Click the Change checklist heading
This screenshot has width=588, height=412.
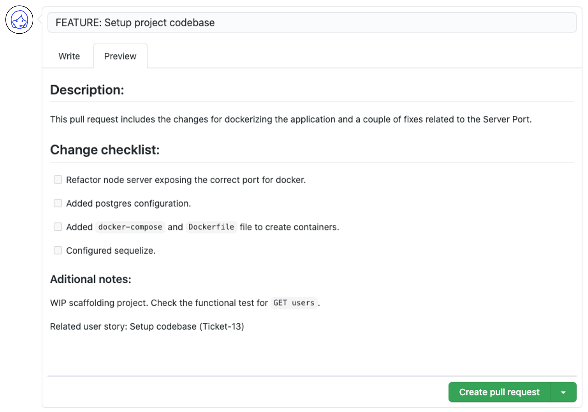point(105,150)
